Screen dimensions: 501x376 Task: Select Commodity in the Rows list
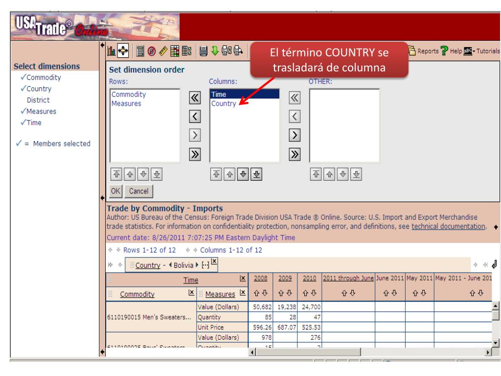(x=129, y=94)
